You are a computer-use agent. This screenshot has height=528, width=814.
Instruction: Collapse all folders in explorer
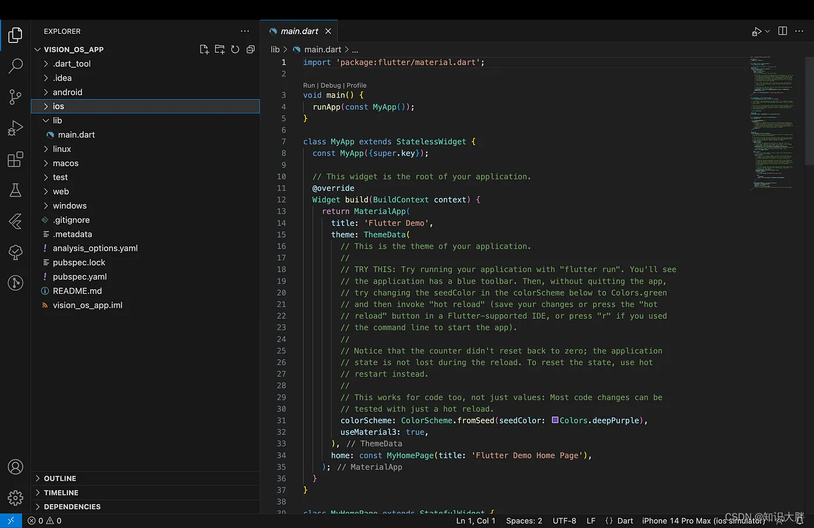[x=251, y=49]
